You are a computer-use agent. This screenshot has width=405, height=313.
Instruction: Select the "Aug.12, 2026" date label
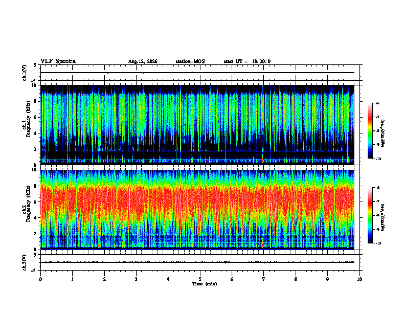[143, 61]
